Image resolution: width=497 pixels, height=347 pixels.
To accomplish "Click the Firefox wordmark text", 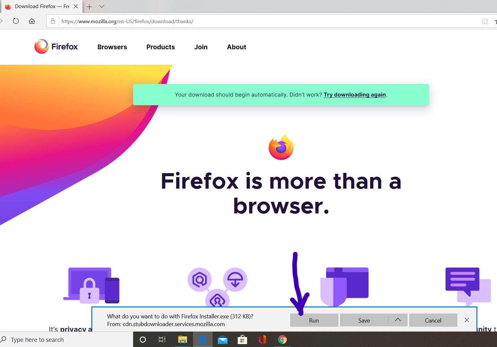I will [65, 47].
